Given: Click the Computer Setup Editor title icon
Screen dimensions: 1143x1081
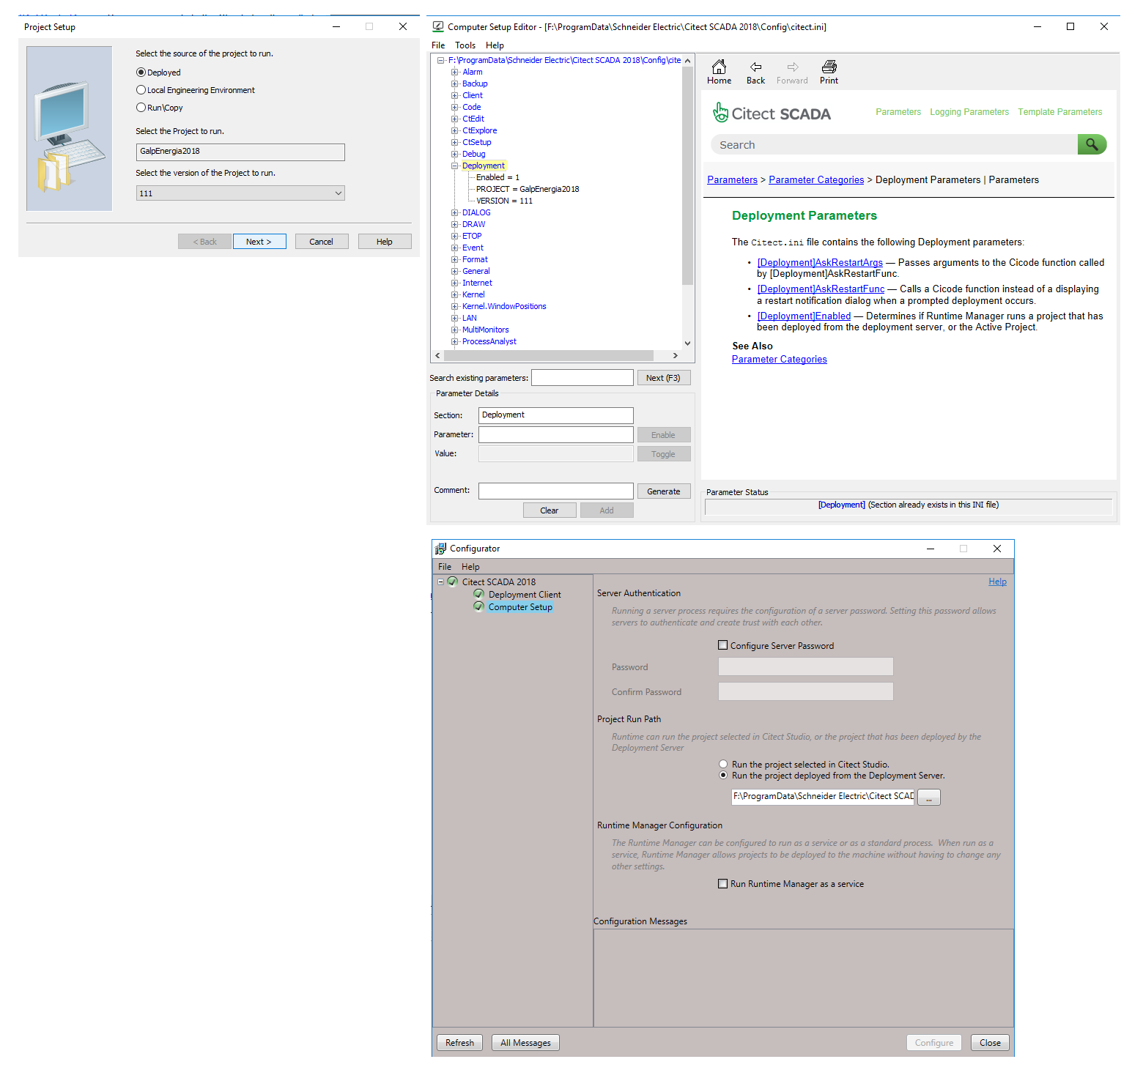Looking at the screenshot, I should pos(438,26).
